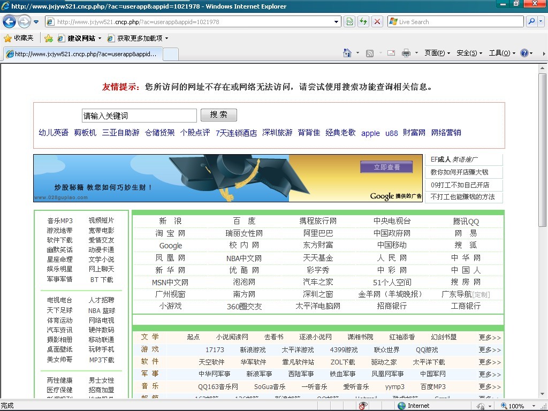Open the 百度MP3 music link
548x411 pixels.
[x=433, y=387]
